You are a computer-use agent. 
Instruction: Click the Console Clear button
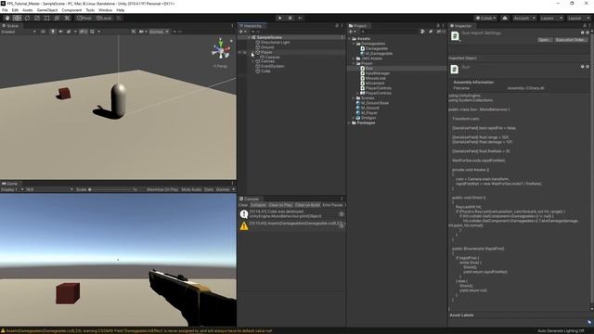(x=243, y=205)
